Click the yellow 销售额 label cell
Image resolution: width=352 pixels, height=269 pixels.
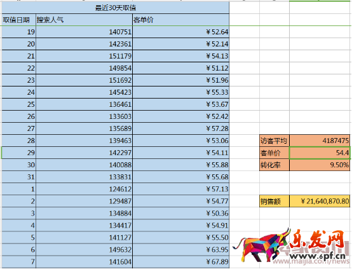pyautogui.click(x=274, y=201)
